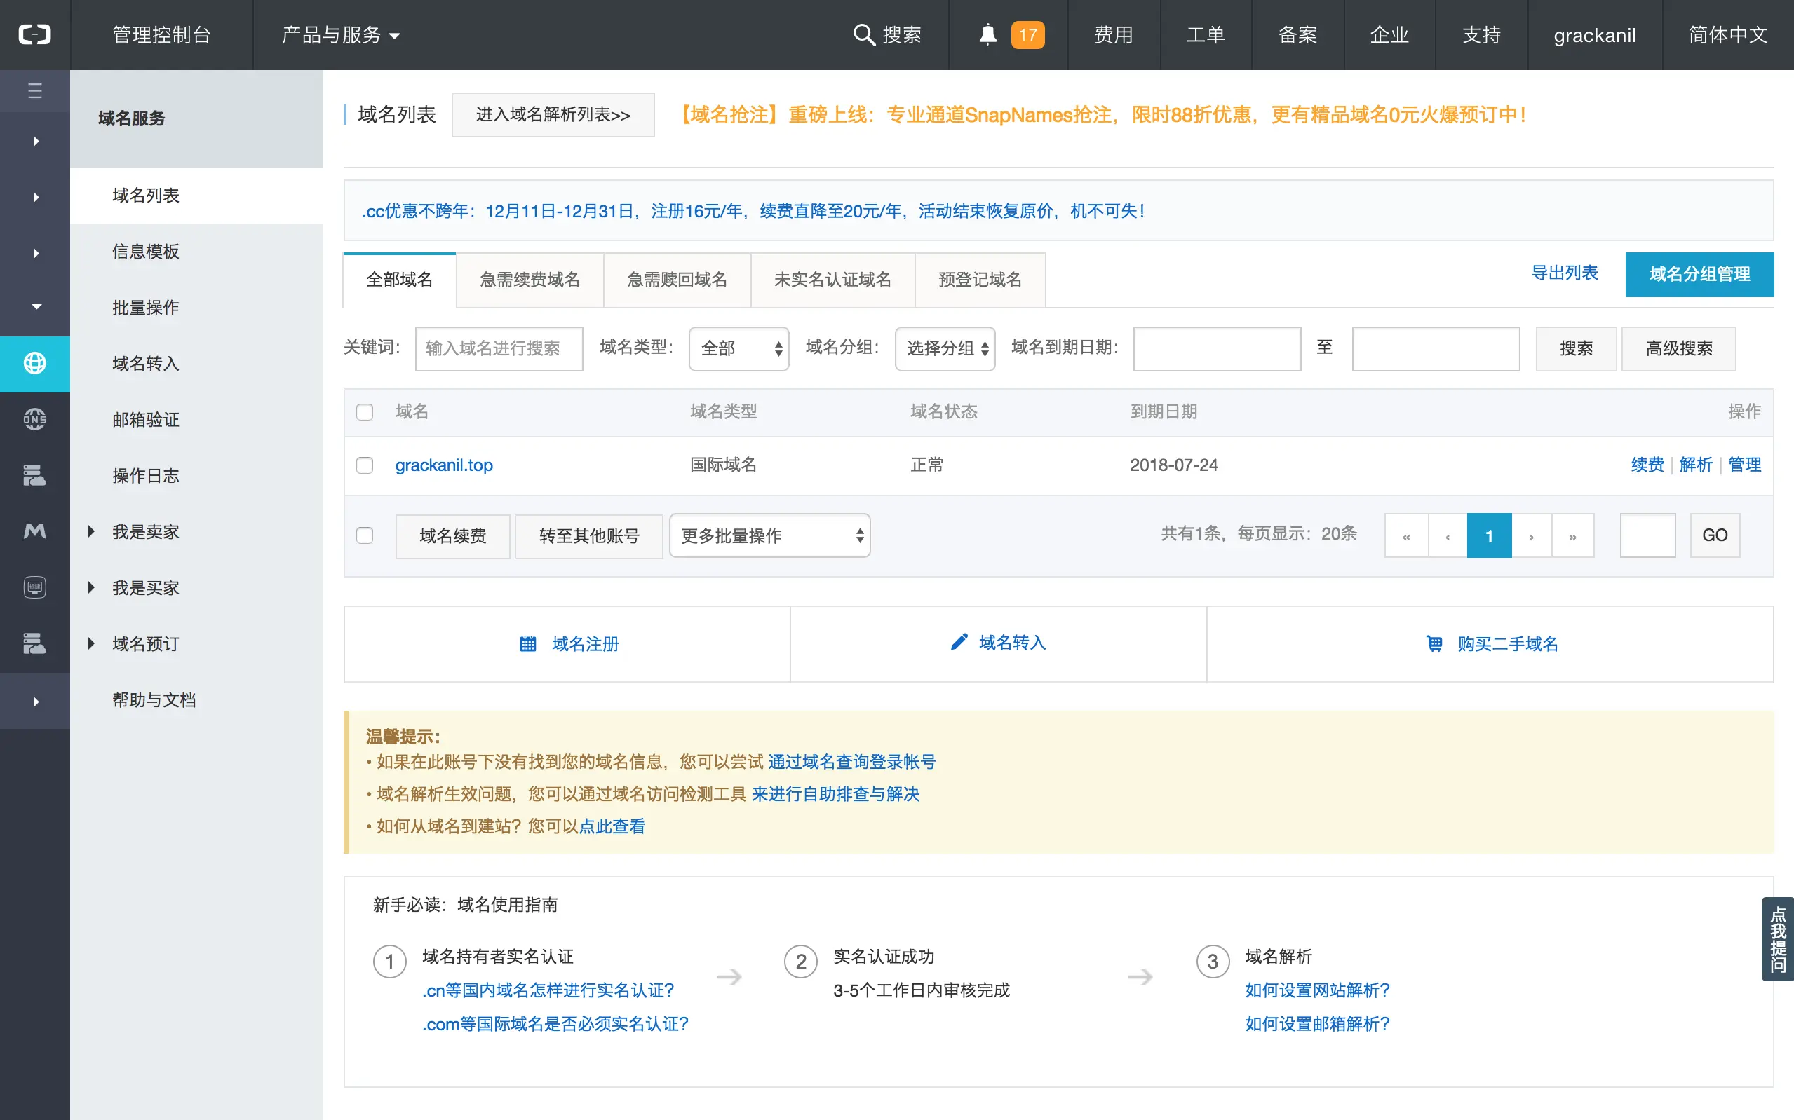Viewport: 1794px width, 1120px height.
Task: Click the current page 1 pagination indicator
Action: (x=1489, y=535)
